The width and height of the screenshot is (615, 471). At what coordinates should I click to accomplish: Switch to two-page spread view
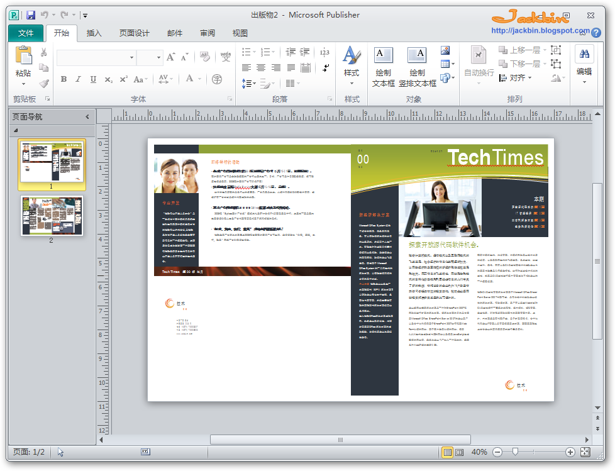[x=459, y=452]
